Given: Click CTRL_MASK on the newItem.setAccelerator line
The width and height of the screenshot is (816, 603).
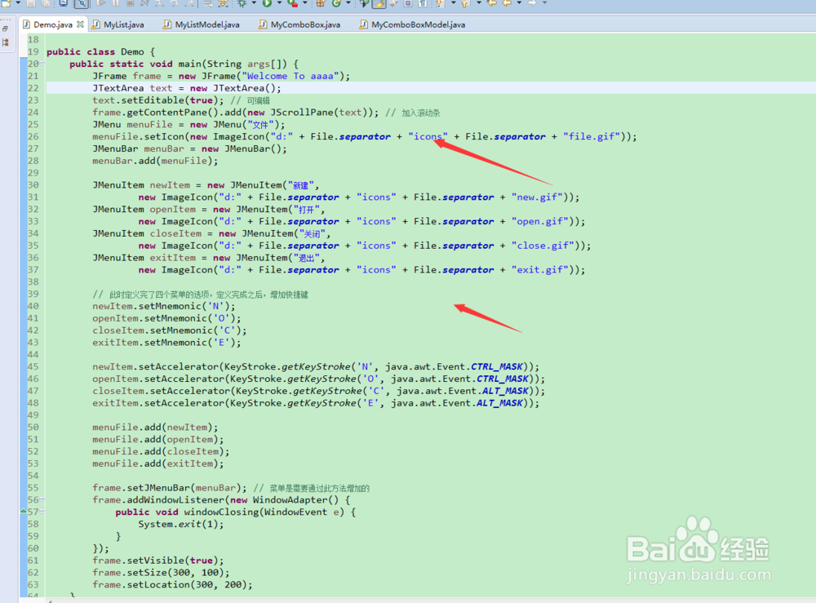Looking at the screenshot, I should tap(497, 366).
